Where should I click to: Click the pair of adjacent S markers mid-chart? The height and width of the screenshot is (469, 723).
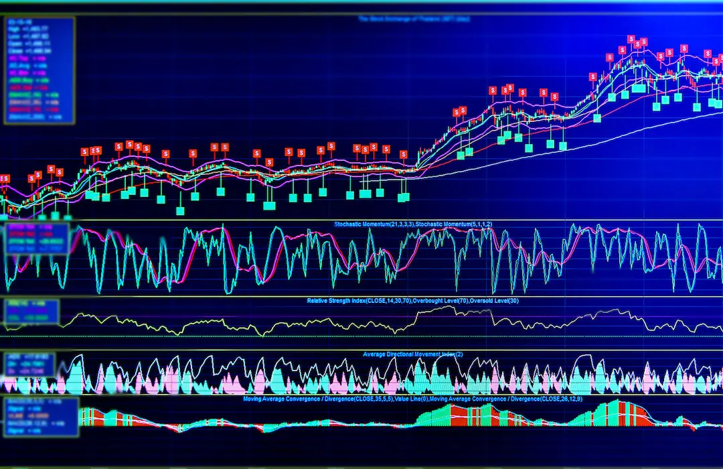pos(94,151)
